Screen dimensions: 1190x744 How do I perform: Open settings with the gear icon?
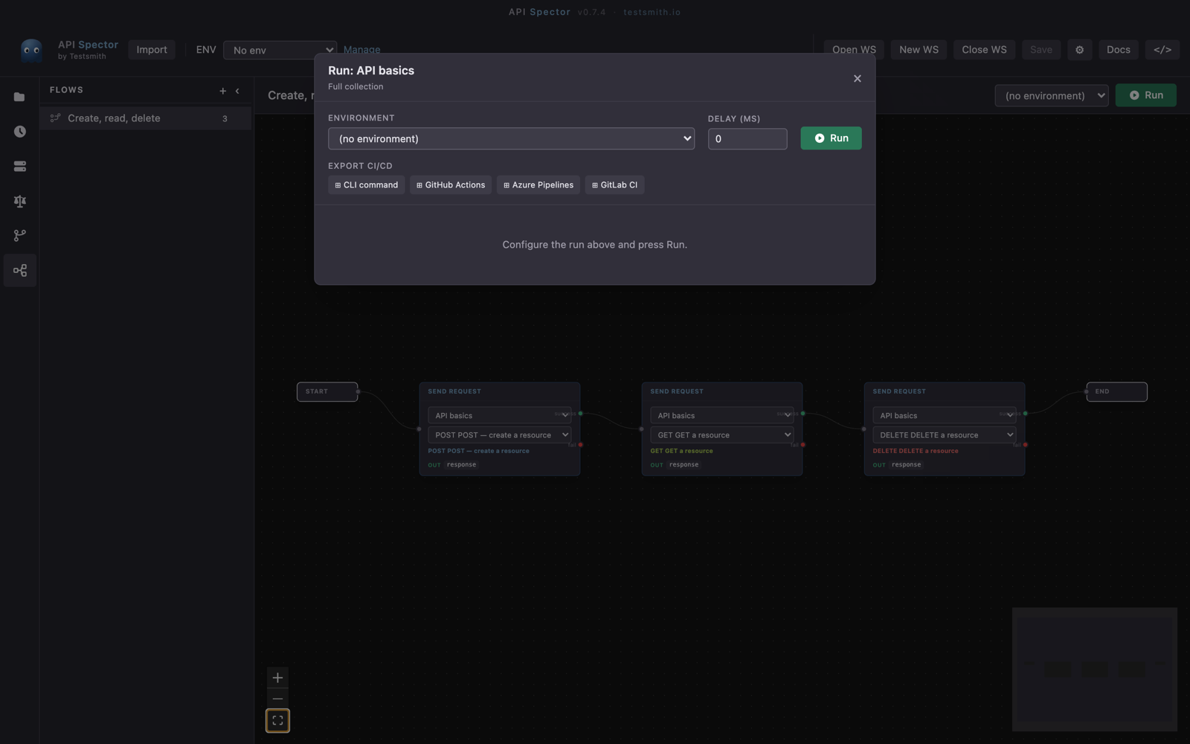pos(1079,50)
